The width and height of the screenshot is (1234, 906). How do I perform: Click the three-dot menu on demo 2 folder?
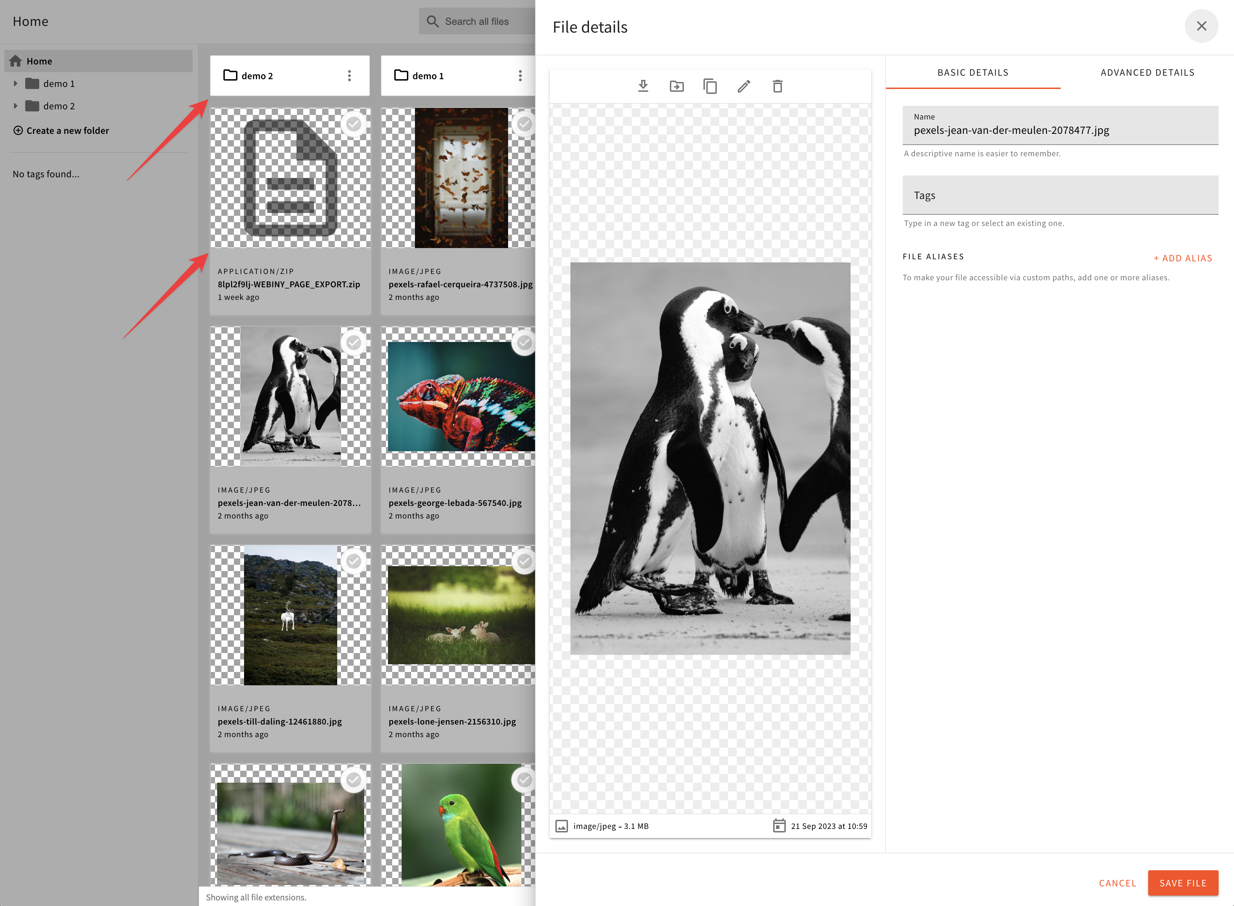[x=350, y=75]
